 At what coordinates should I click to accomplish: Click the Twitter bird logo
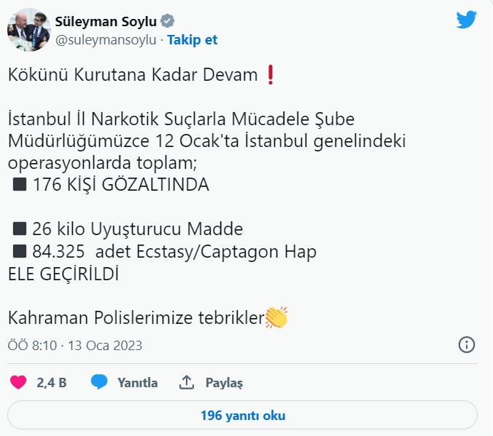[x=466, y=20]
